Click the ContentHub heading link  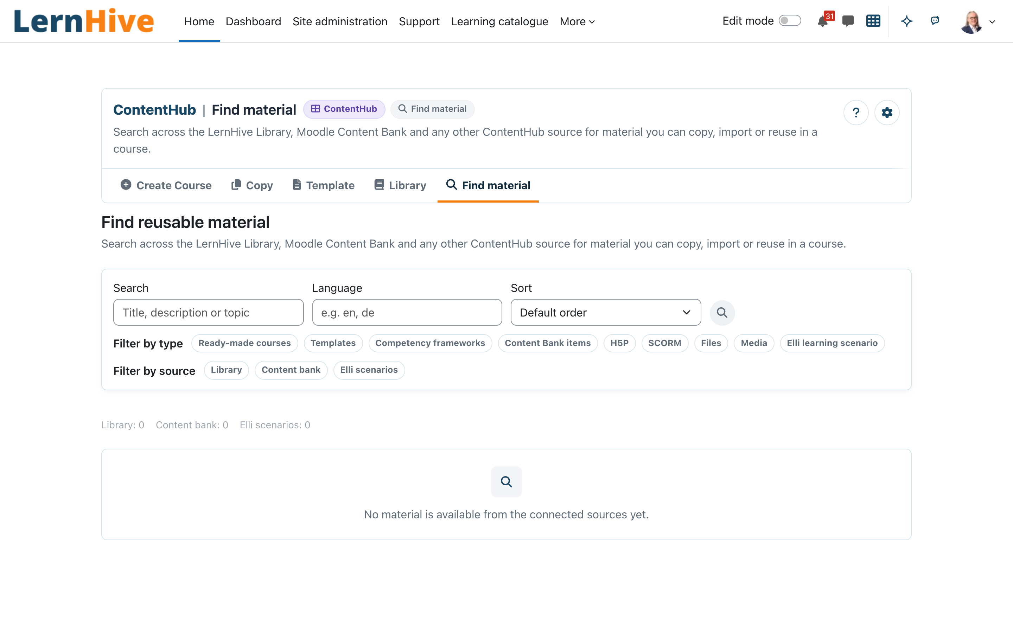pos(154,110)
